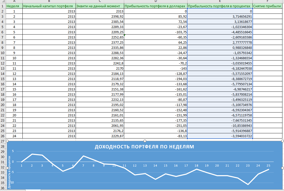Select the "Прибыльность портфеля в долларах" header cell

(x=155, y=6)
